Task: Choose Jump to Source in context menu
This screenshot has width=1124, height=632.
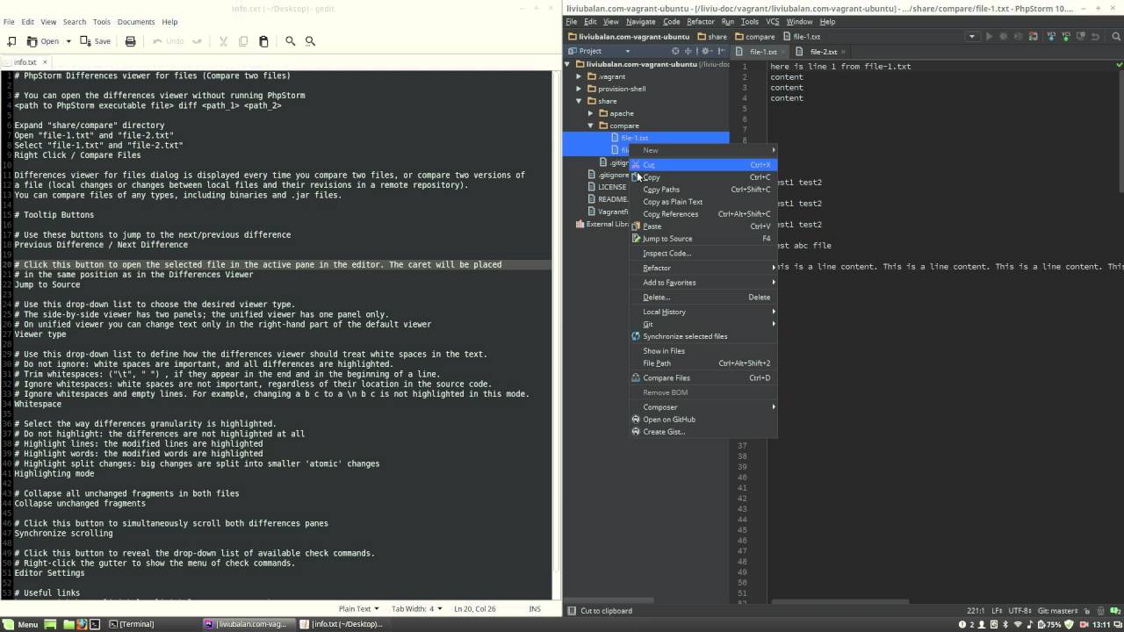Action: [702, 239]
